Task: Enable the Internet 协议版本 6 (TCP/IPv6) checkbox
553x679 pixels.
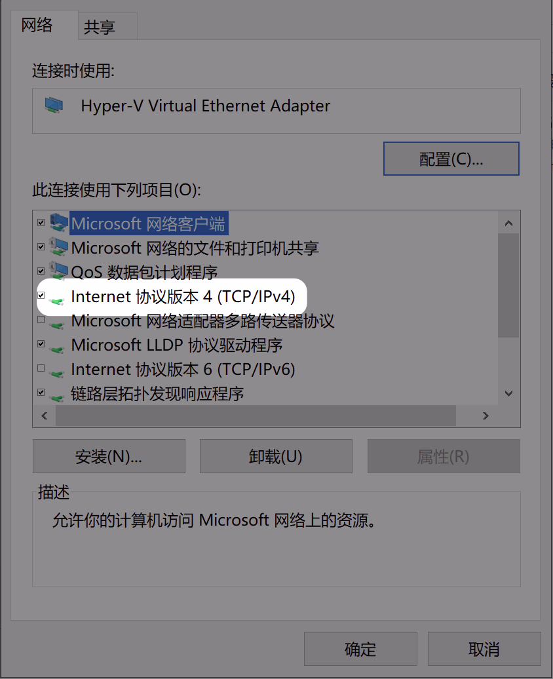Action: tap(41, 368)
